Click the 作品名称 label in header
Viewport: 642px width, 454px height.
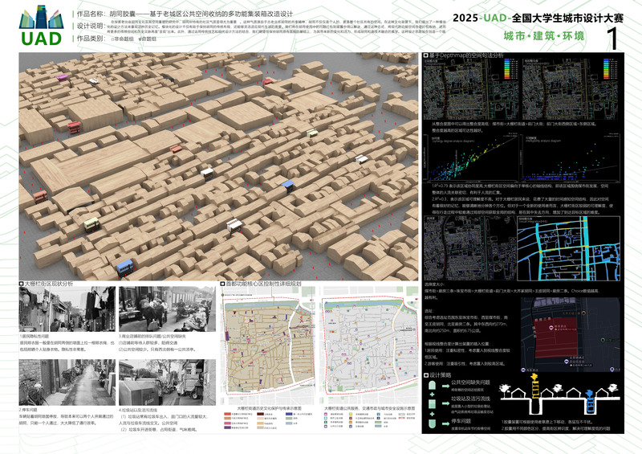tap(91, 14)
